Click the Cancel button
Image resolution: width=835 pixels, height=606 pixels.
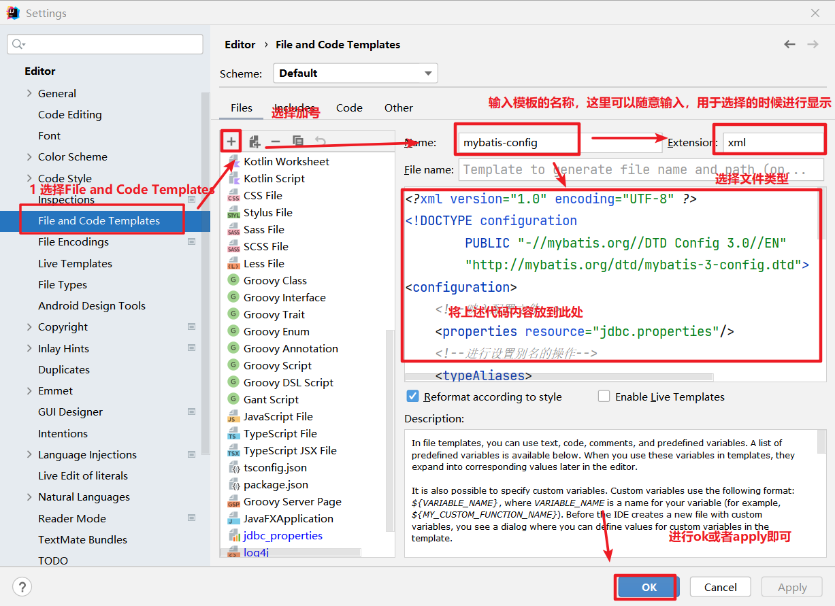pyautogui.click(x=721, y=587)
